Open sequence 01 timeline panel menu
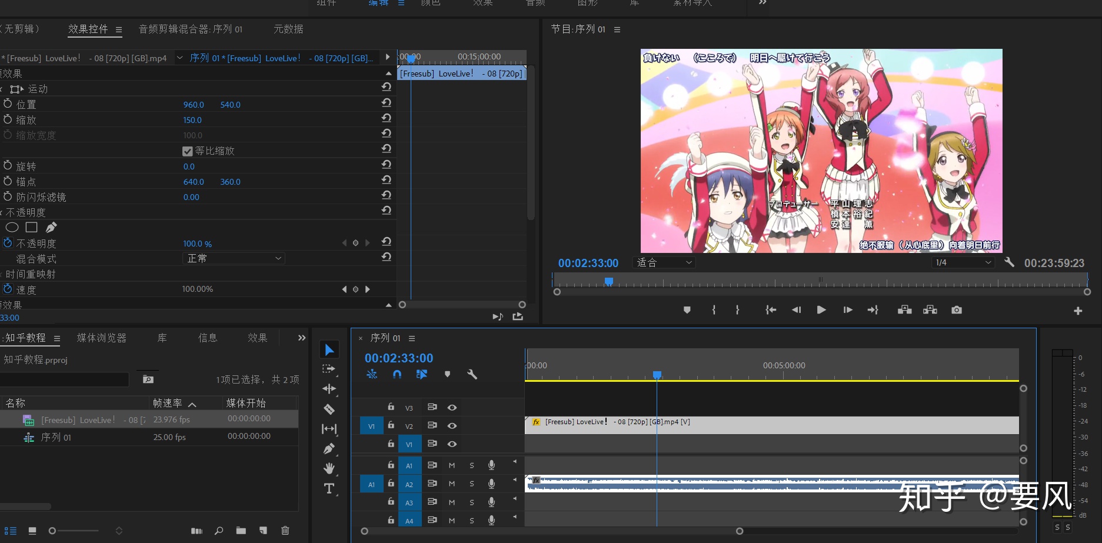The width and height of the screenshot is (1102, 543). point(412,338)
